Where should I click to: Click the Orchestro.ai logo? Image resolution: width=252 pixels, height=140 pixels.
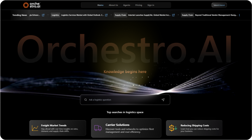(x=32, y=5)
